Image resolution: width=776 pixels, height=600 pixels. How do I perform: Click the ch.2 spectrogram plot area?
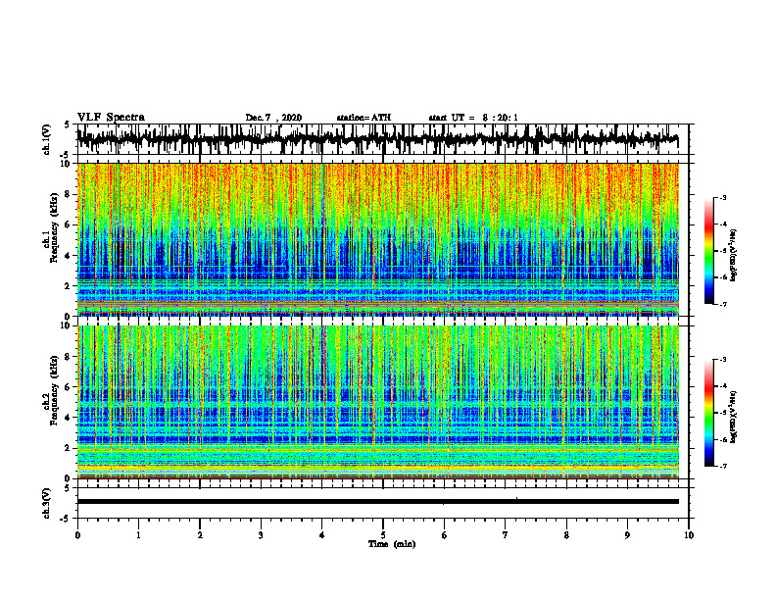point(377,402)
